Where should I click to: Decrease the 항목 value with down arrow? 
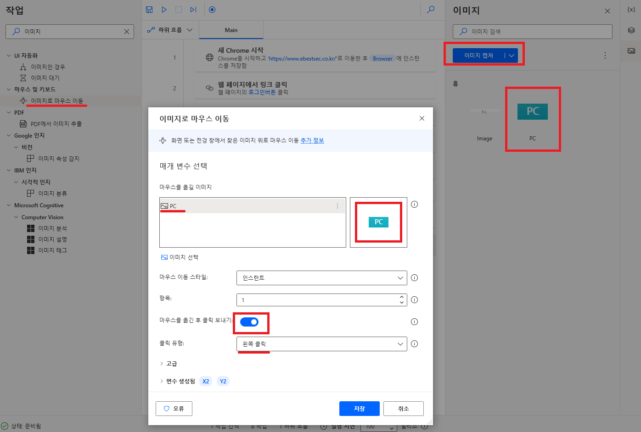402,303
